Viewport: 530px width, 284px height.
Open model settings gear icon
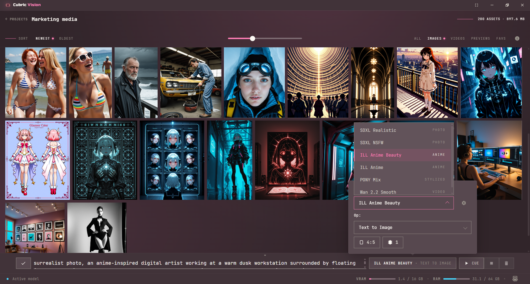pos(464,203)
